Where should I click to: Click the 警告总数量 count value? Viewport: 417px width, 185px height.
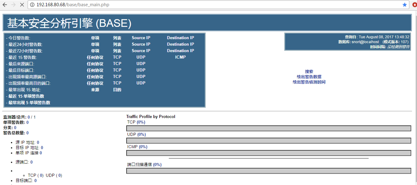(27, 133)
